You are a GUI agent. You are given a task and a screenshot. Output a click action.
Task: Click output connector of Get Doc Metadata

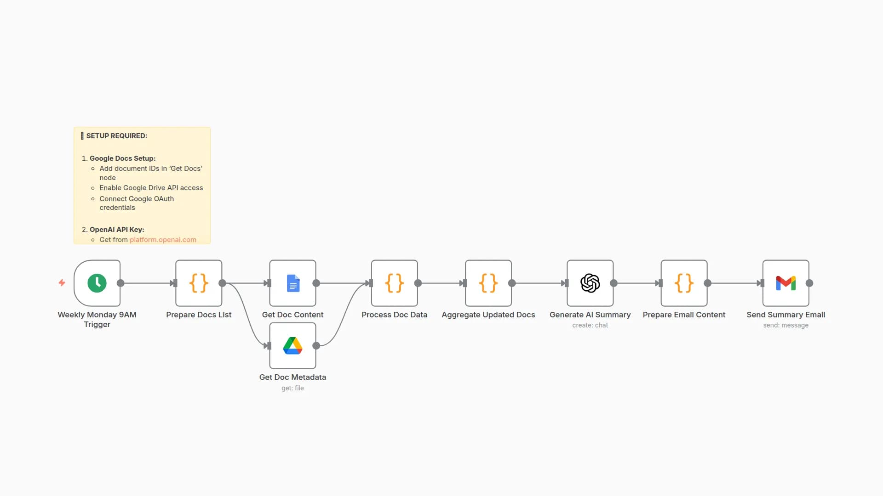[x=316, y=346]
